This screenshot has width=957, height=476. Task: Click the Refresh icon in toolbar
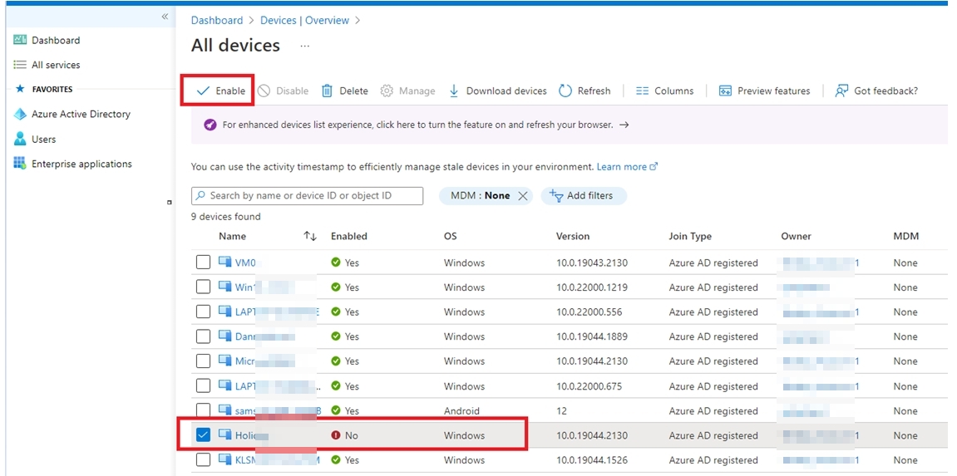pyautogui.click(x=565, y=91)
